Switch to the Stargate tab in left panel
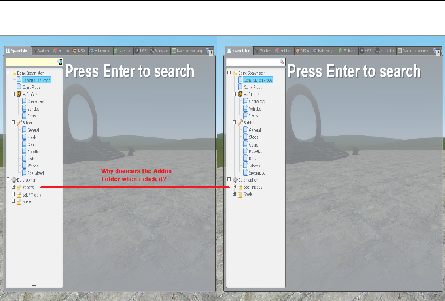Screen dimensions: 445x301 160,51
